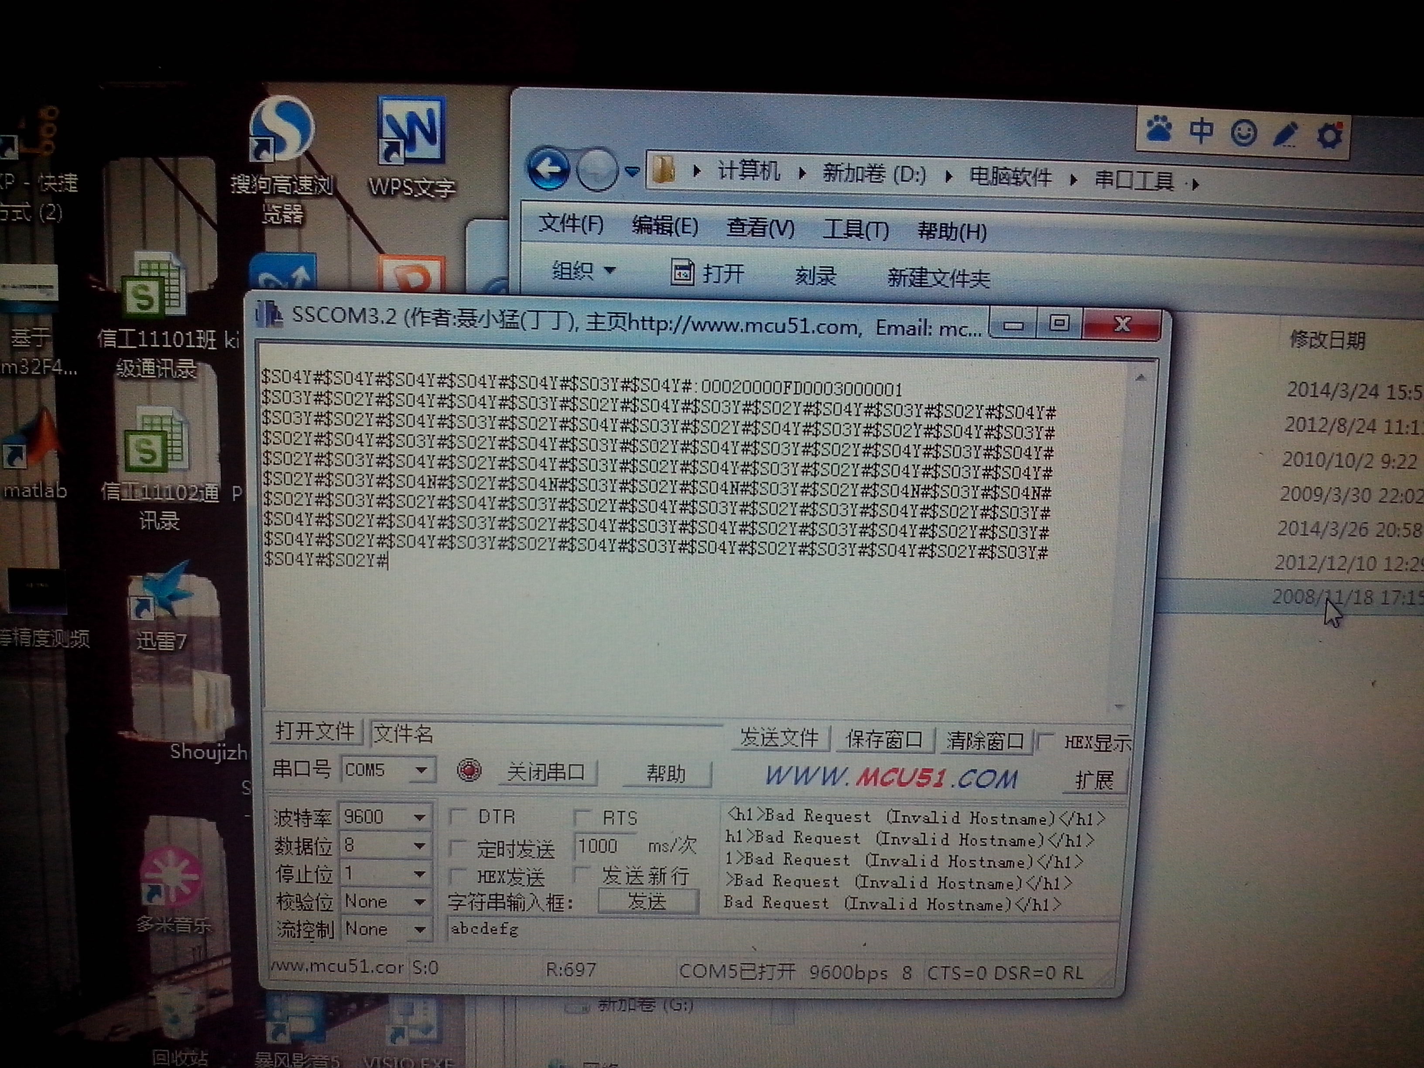This screenshot has width=1424, height=1068.
Task: Open the Sogou browser desktop shortcut
Action: 282,158
